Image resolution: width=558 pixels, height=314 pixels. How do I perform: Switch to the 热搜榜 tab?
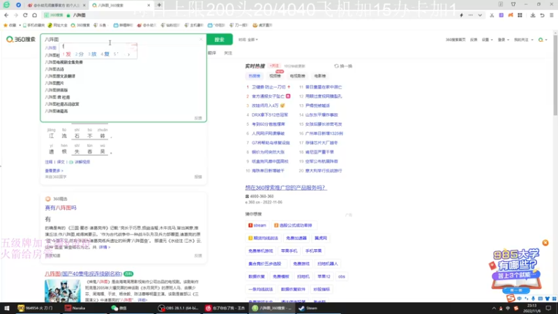click(254, 76)
